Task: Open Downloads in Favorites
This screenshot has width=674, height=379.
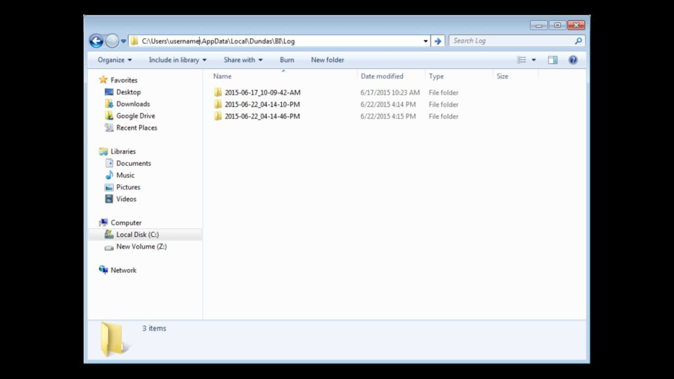Action: coord(133,104)
